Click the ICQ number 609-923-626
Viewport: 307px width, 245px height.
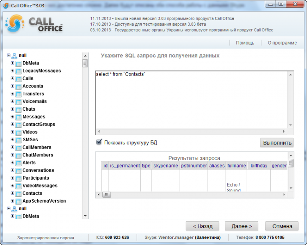[x=117, y=238]
